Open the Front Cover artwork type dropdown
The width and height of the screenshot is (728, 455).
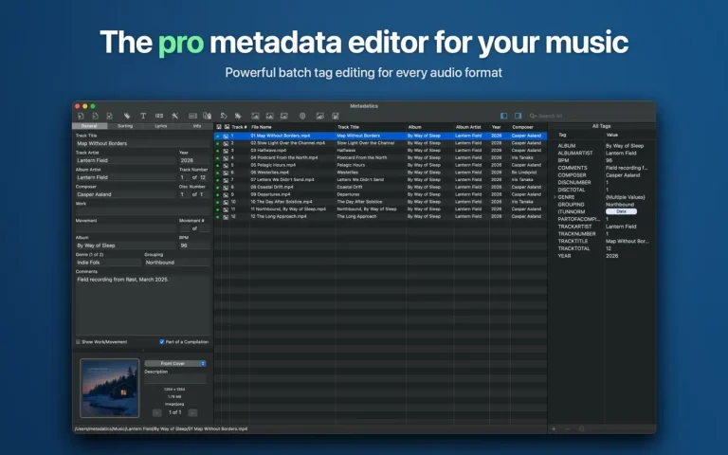coord(175,364)
